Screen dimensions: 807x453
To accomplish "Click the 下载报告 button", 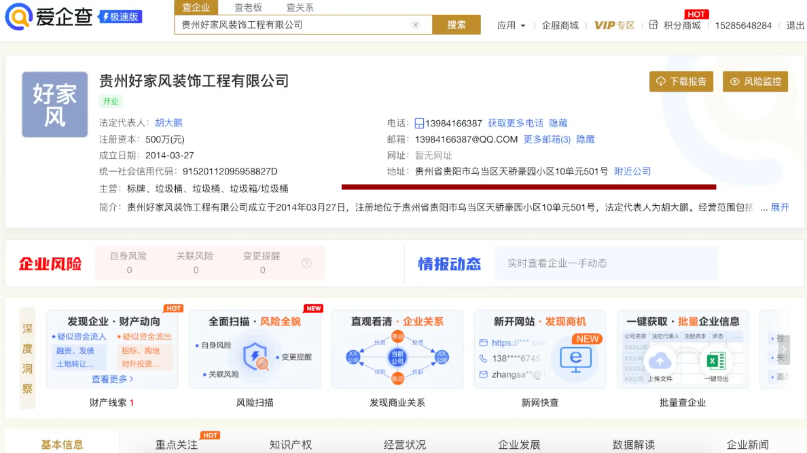I will point(681,81).
